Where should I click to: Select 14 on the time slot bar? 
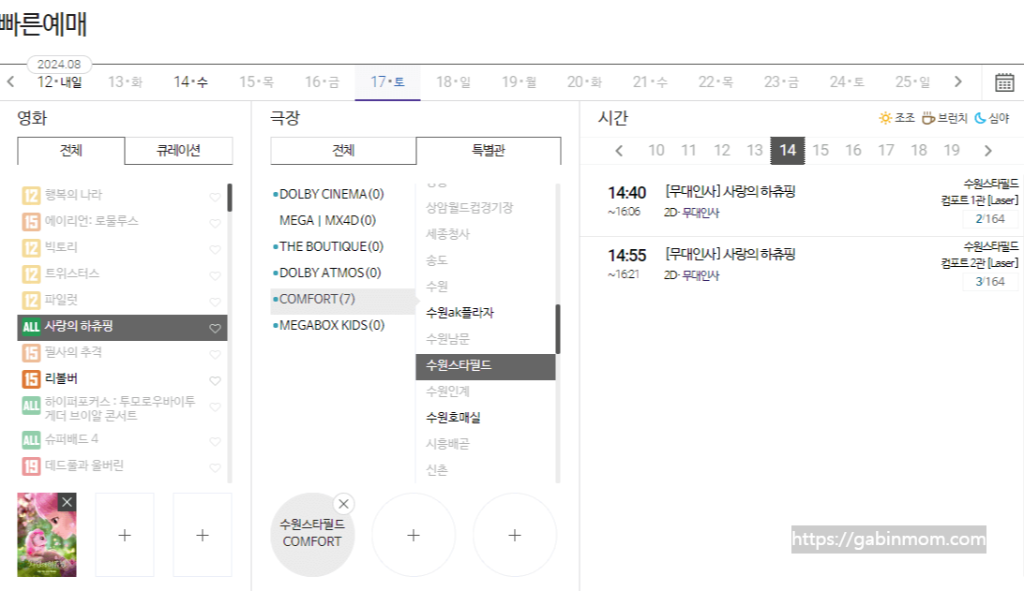(788, 150)
